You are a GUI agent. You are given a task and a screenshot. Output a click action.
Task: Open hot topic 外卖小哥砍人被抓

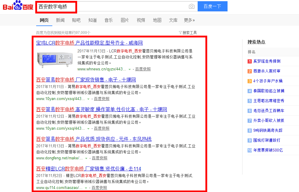coord(269,120)
